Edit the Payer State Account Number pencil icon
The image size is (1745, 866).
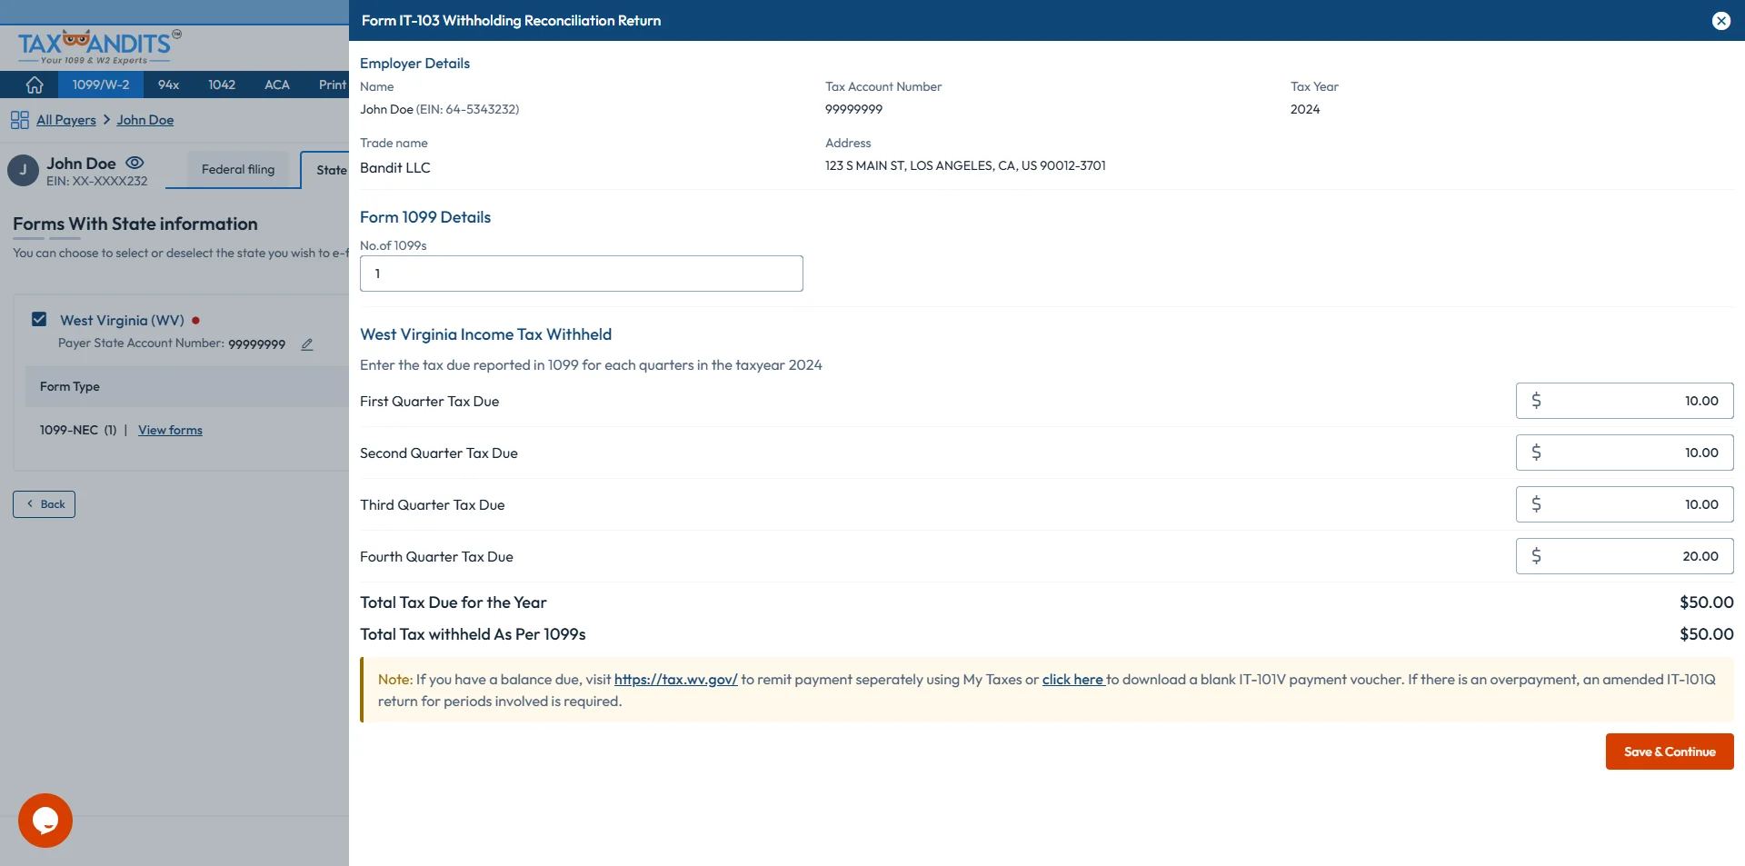pos(307,344)
